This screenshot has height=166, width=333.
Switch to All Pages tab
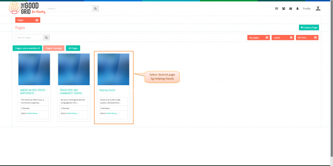(x=73, y=48)
